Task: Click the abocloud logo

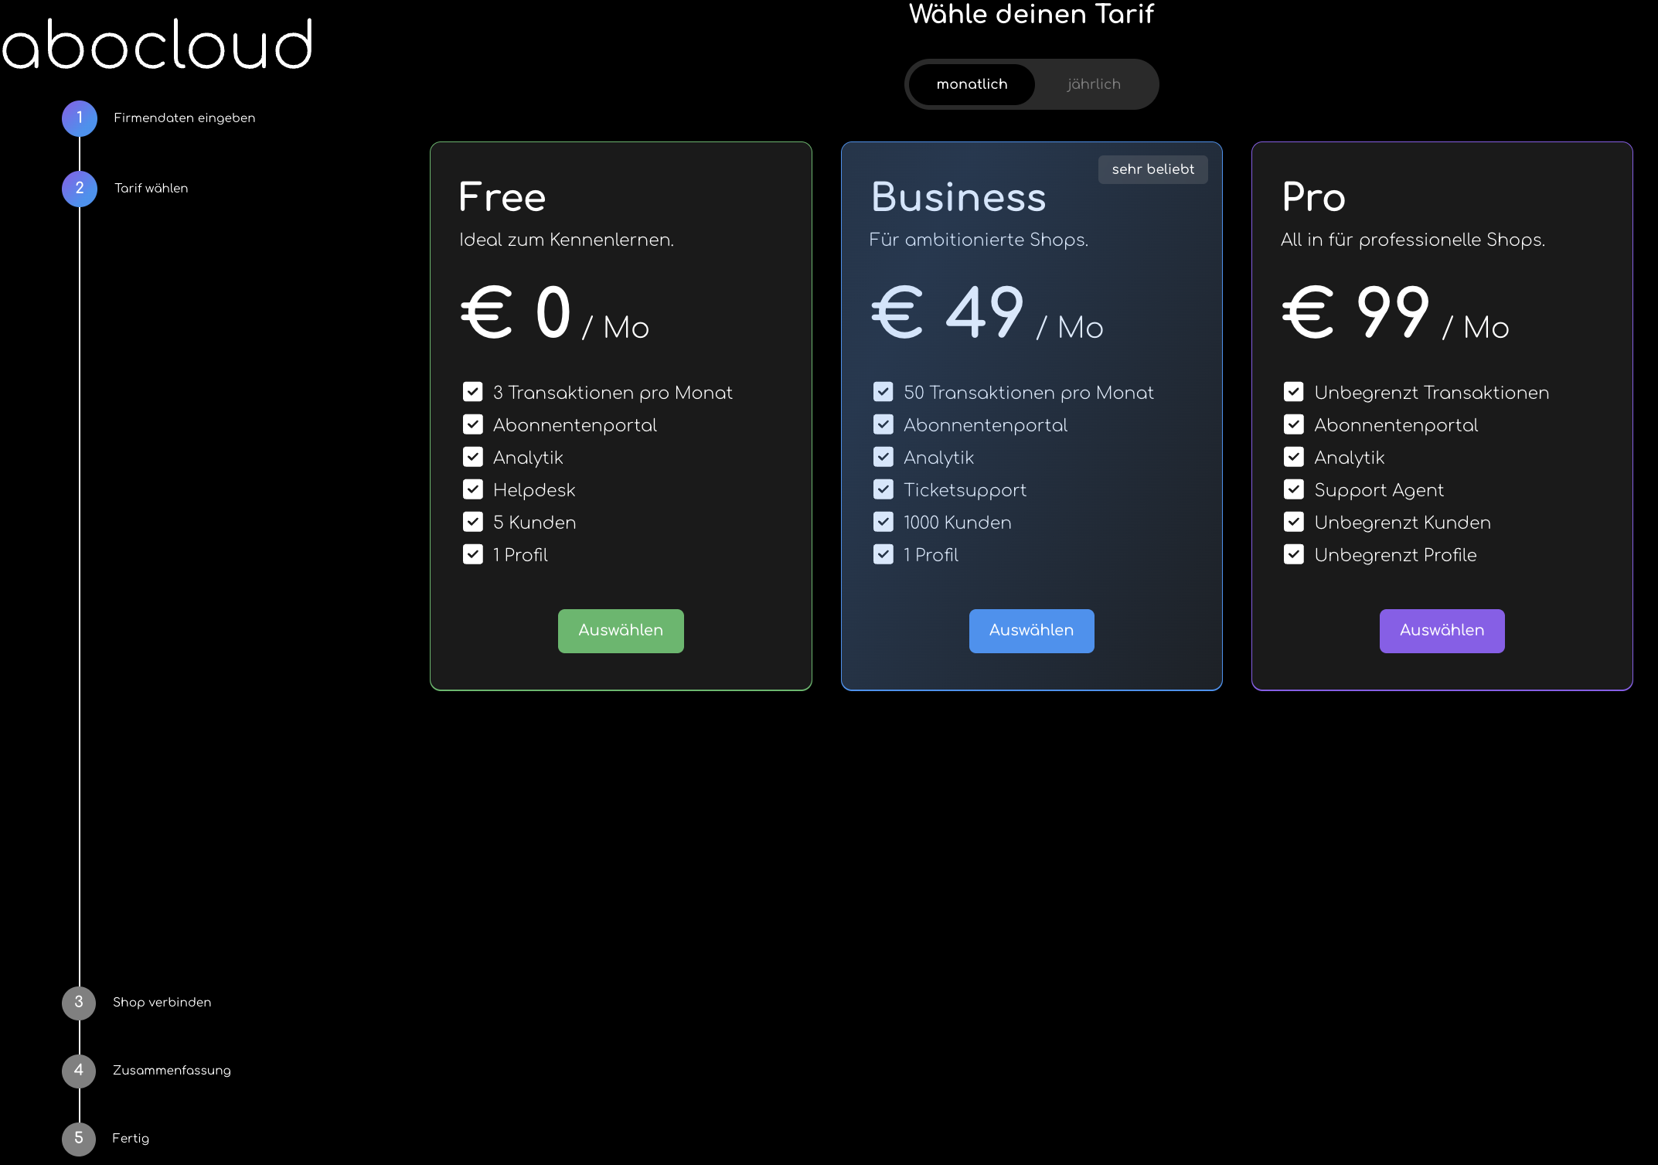Action: click(x=158, y=45)
